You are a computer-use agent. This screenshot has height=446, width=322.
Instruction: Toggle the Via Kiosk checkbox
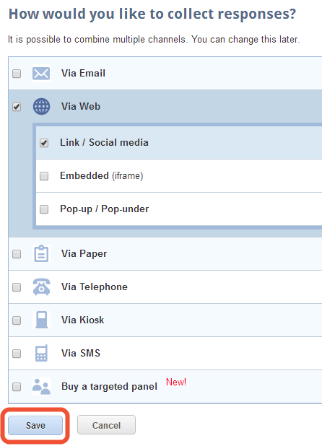(17, 320)
